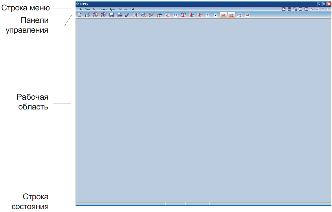Screen dimensions: 332x212
Task: Click the close all windows double-x icon
Action: pos(312,9)
